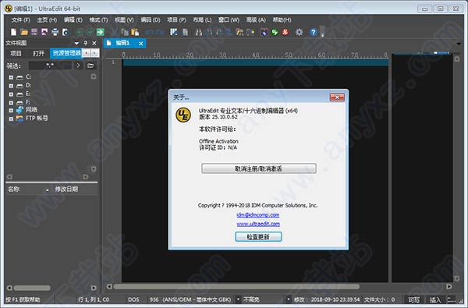This screenshot has width=468, height=308.
Task: Click the Print toolbar icon
Action: [x=55, y=32]
